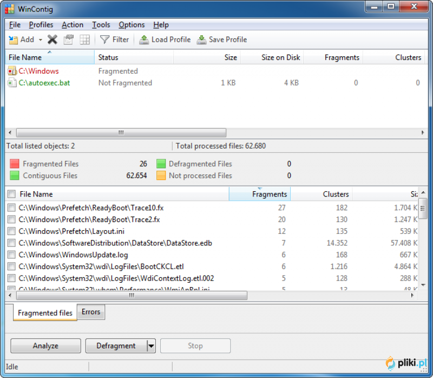Click the top list Clusters column header

tap(394, 57)
